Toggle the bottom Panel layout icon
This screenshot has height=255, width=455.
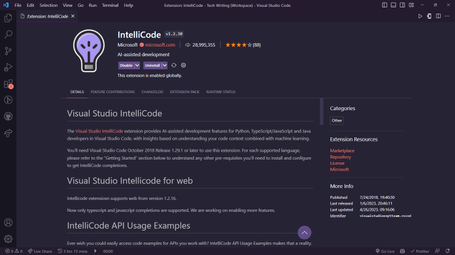(x=393, y=5)
